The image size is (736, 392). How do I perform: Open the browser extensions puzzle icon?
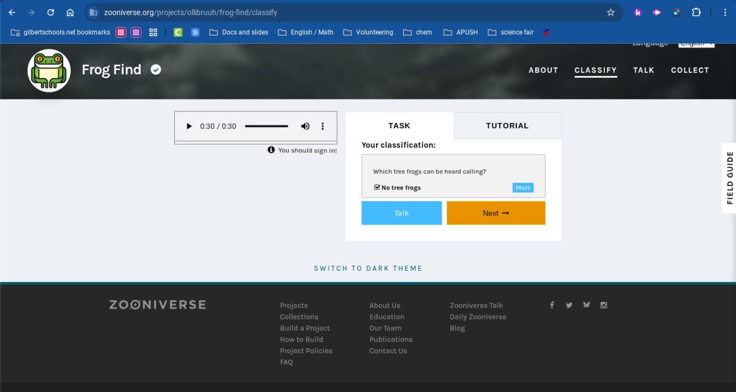coord(696,12)
